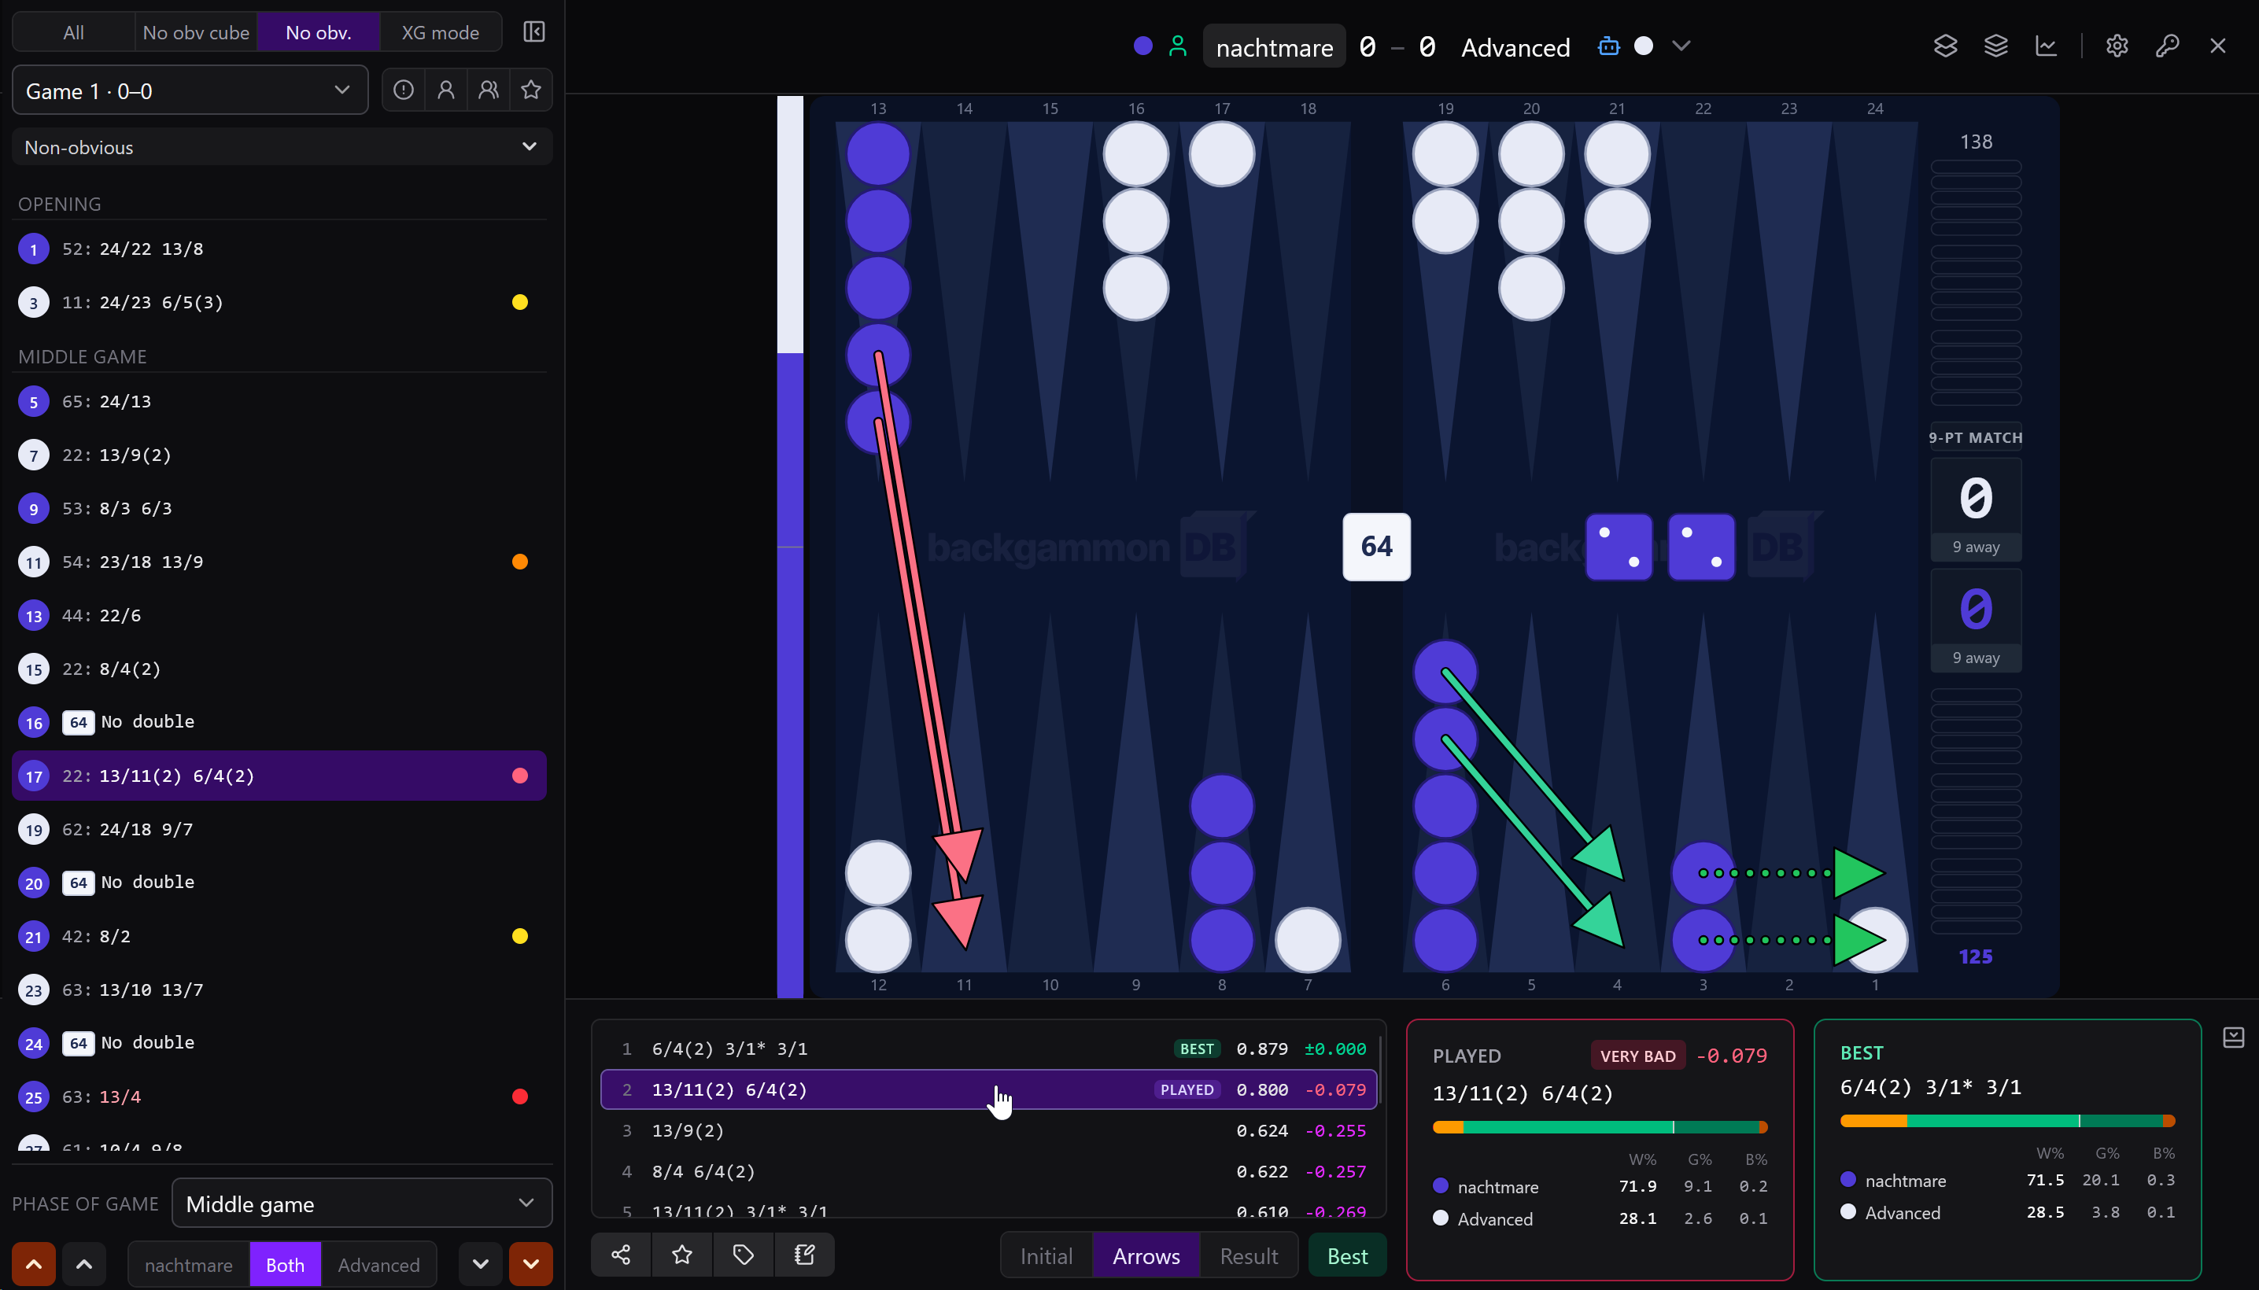Select move 11 row 54: 23/18 13/9
Viewport: 2259px width, 1290px height.
(x=279, y=562)
